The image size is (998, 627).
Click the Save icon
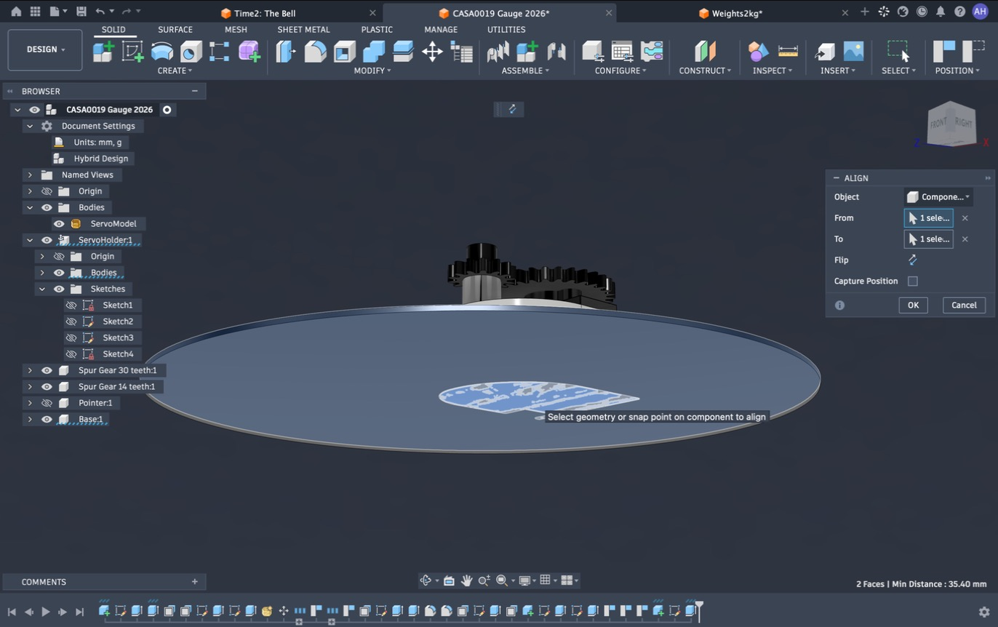coord(81,12)
